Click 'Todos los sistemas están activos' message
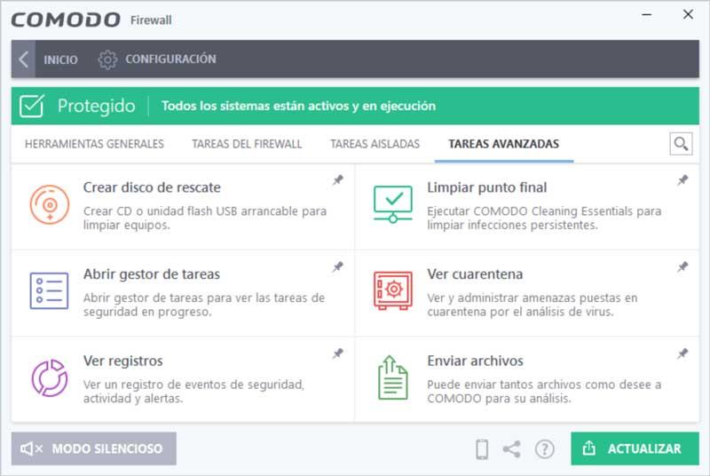This screenshot has height=476, width=710. [298, 106]
